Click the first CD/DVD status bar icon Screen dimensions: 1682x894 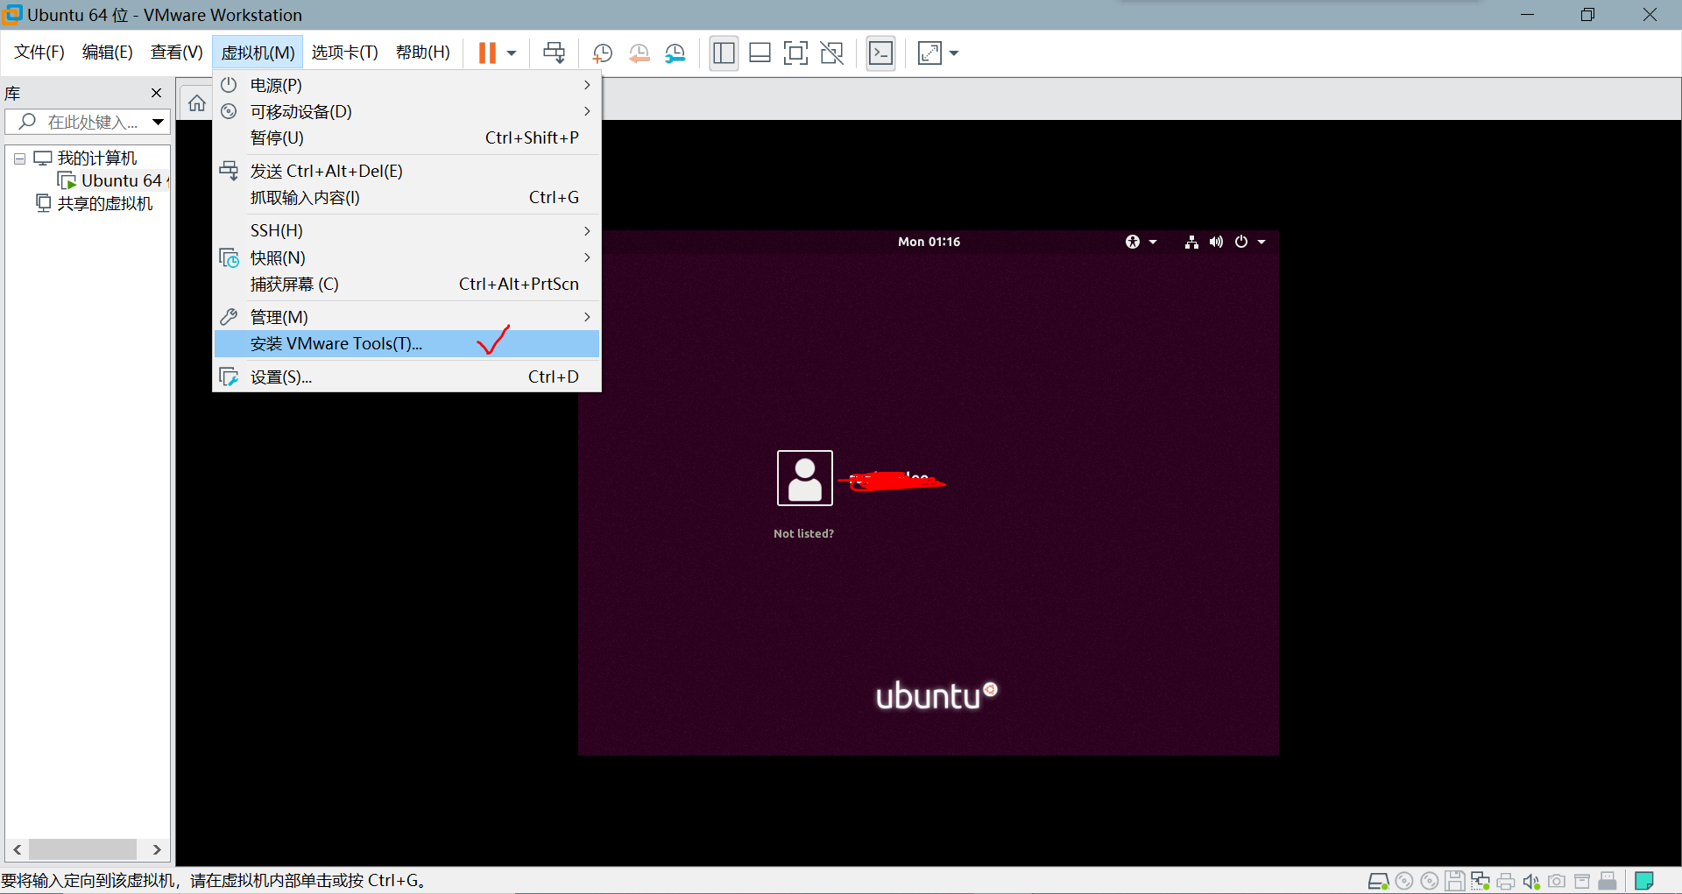click(x=1404, y=881)
